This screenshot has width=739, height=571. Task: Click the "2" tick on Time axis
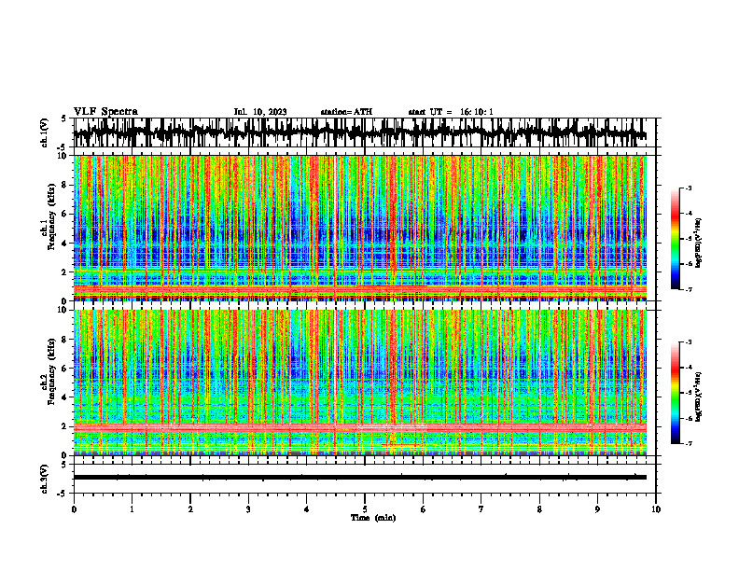tap(190, 509)
